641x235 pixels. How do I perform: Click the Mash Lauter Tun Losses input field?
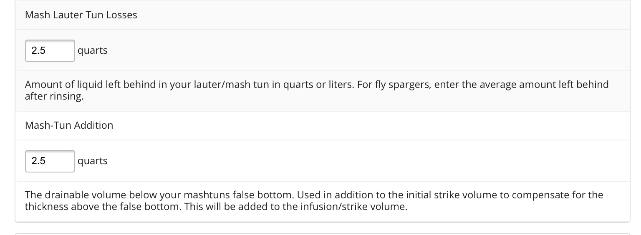pos(50,51)
